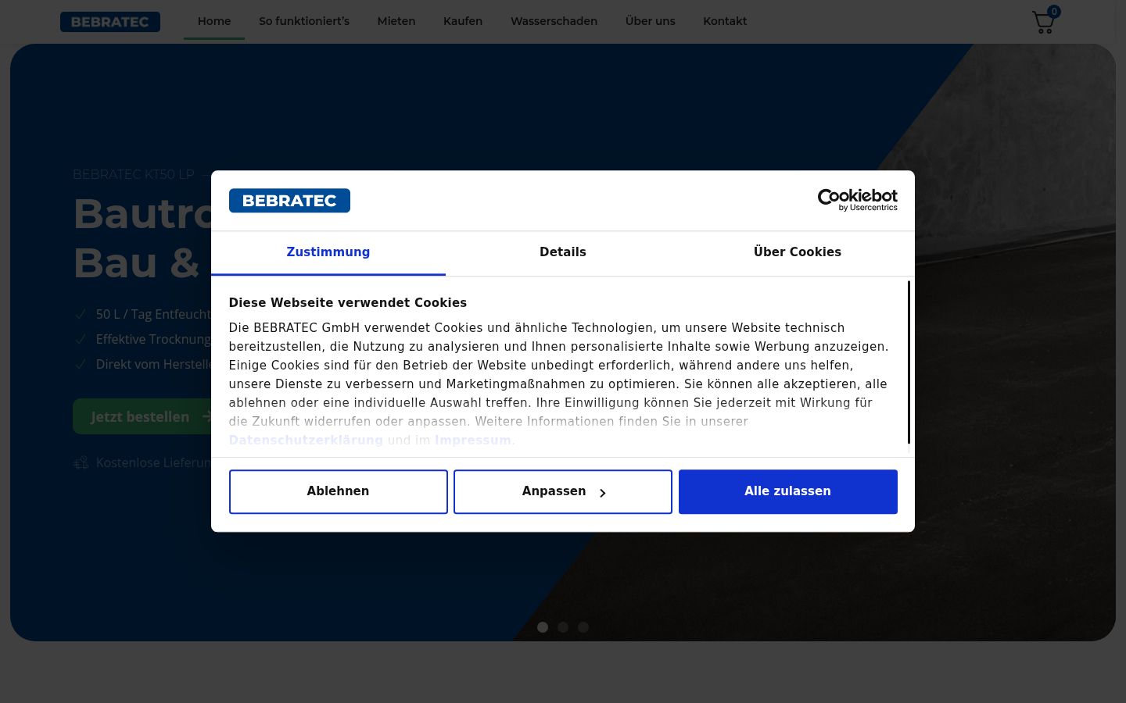Image resolution: width=1126 pixels, height=703 pixels.
Task: Open the shopping cart icon
Action: tap(1043, 23)
